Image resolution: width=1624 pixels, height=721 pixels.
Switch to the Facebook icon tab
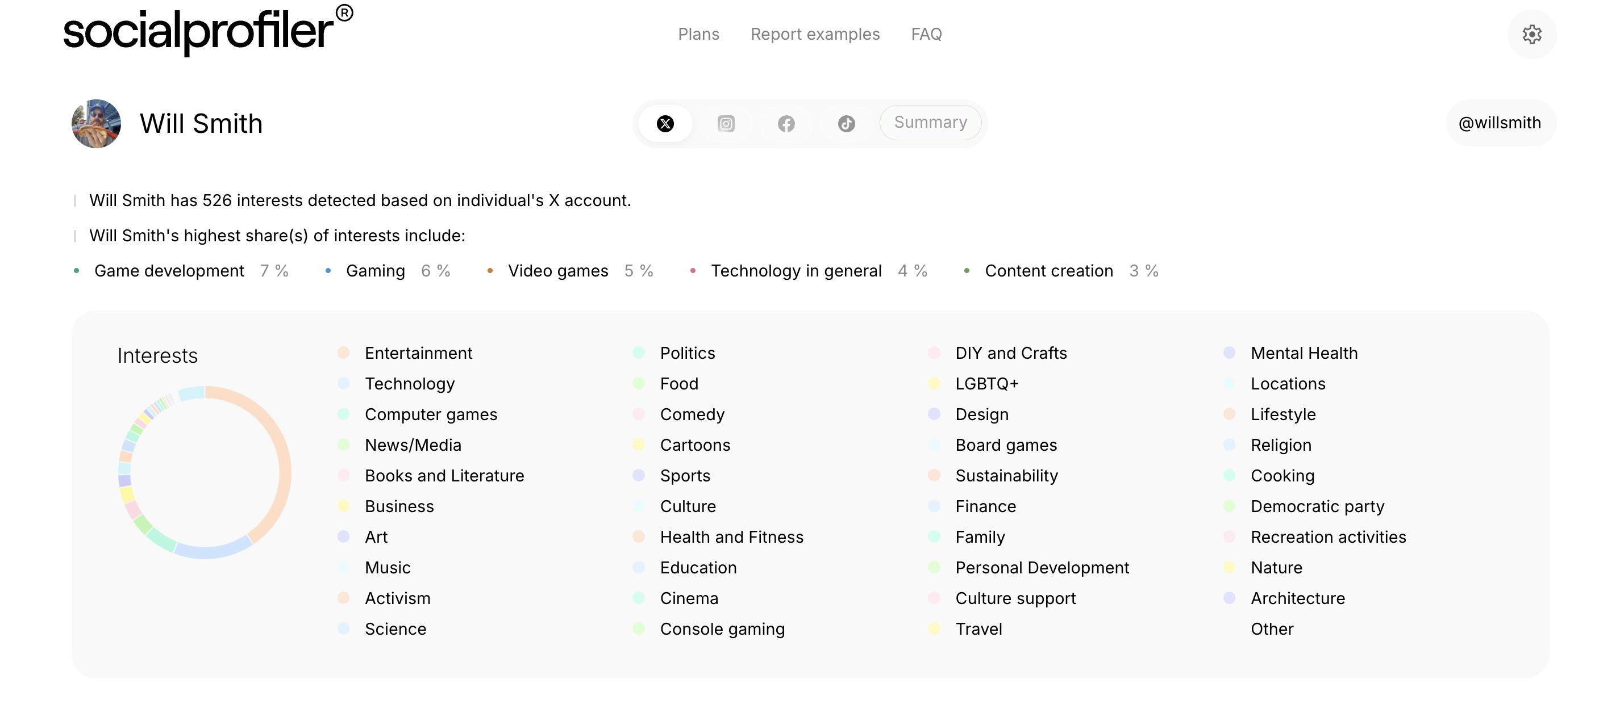point(785,123)
